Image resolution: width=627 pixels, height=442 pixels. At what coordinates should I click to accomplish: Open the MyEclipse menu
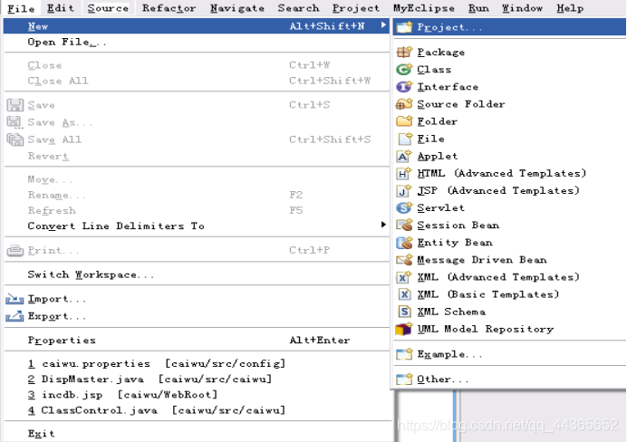tap(424, 8)
